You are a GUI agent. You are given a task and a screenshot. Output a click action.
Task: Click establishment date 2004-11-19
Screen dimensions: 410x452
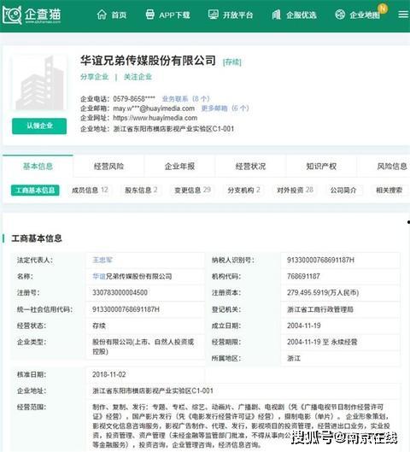304,326
